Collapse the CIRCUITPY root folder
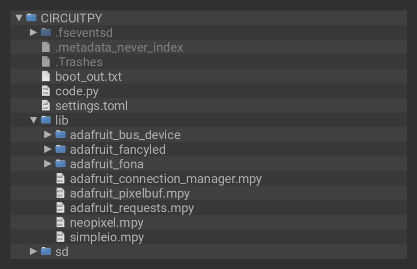 tap(19, 18)
